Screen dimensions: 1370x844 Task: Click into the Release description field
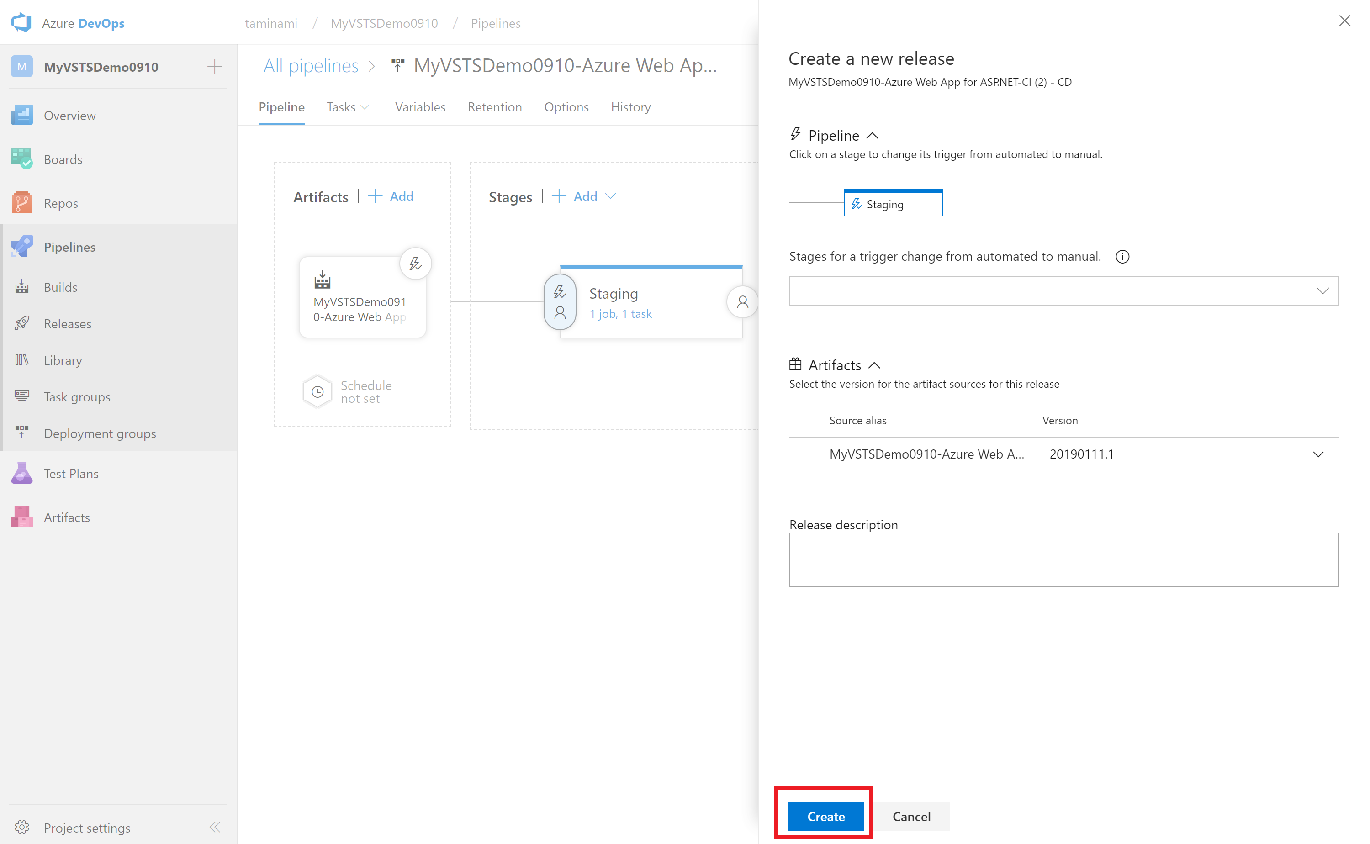point(1063,559)
